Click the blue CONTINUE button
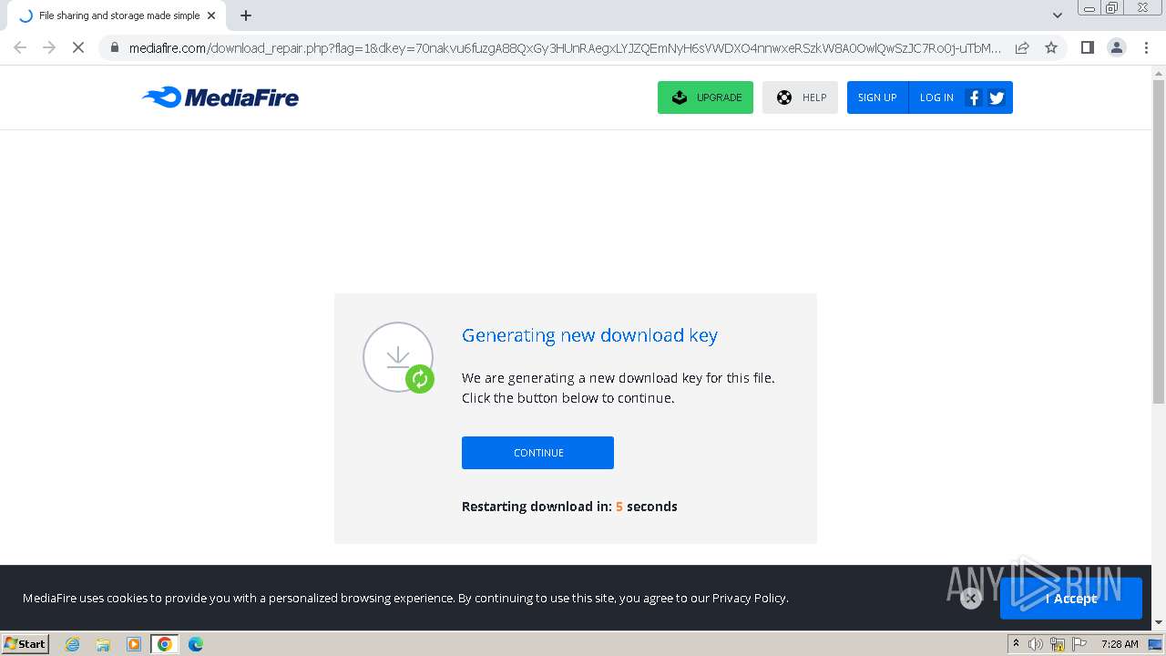1166x656 pixels. point(537,453)
